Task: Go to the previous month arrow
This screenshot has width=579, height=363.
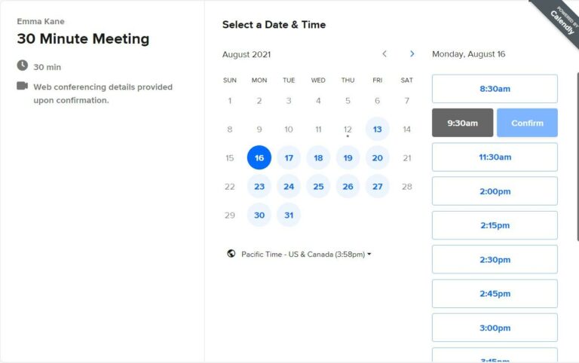Action: (x=384, y=54)
